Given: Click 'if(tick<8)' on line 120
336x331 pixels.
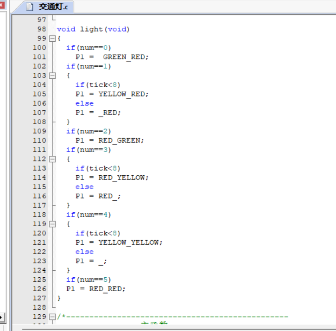Looking at the screenshot, I should (98, 233).
